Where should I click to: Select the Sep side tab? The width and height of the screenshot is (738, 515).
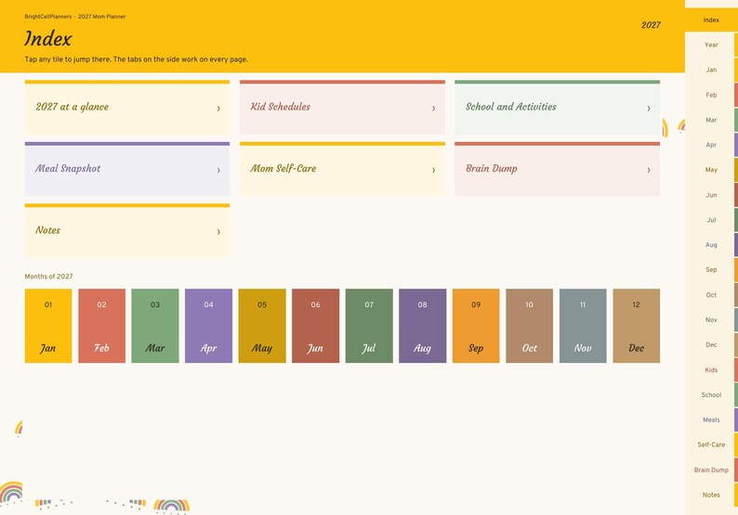coord(711,270)
